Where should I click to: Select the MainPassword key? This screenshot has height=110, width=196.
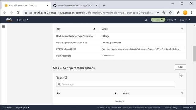[x=64, y=56]
